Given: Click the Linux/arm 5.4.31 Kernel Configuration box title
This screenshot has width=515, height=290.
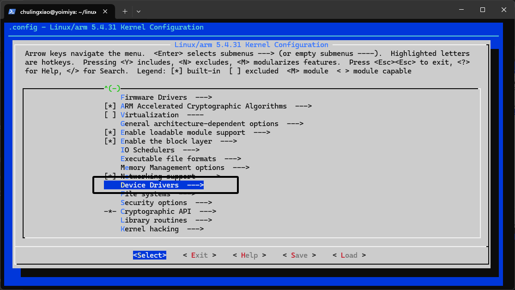Looking at the screenshot, I should 251,45.
